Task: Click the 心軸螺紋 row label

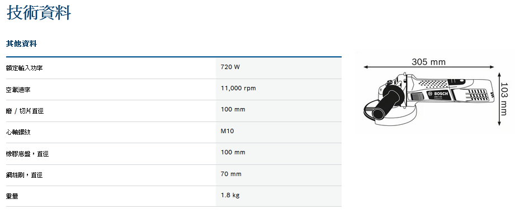Action: click(x=18, y=132)
